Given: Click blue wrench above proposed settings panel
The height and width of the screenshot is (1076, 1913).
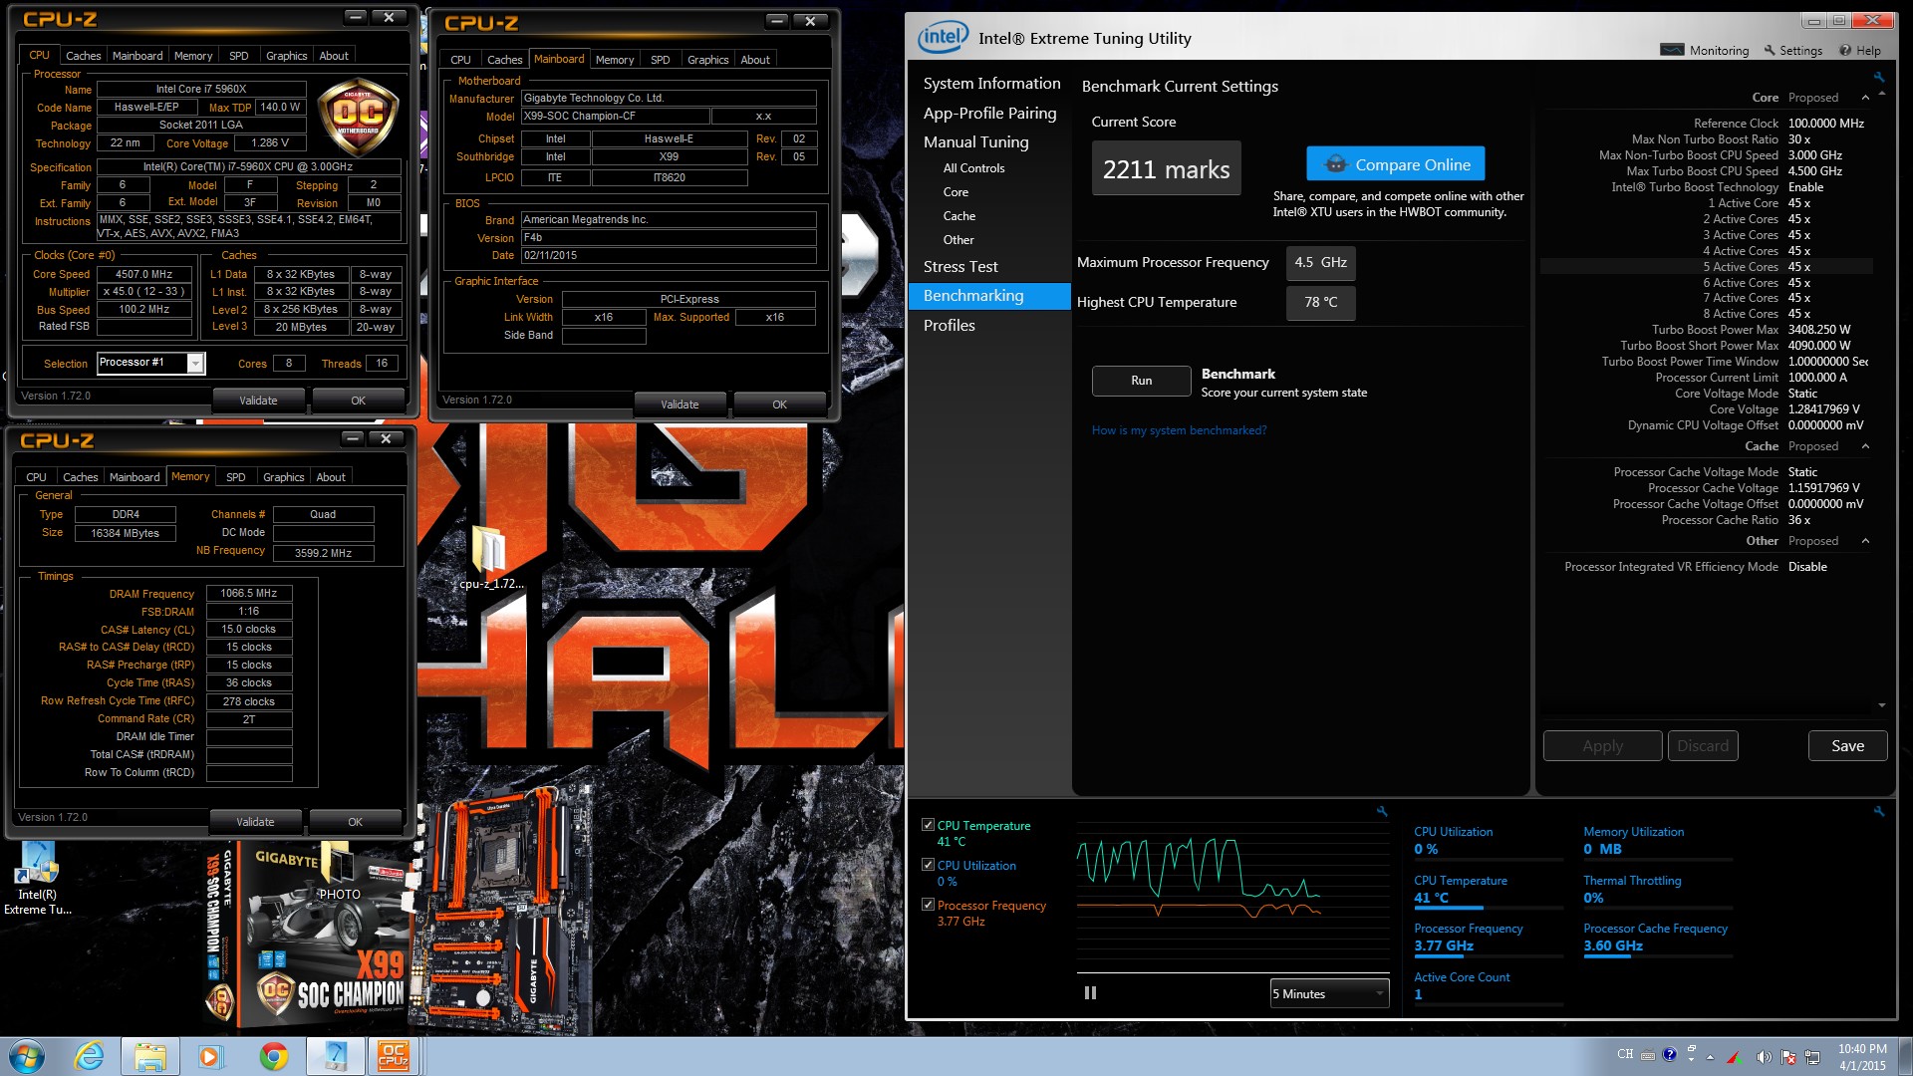Looking at the screenshot, I should click(x=1879, y=77).
